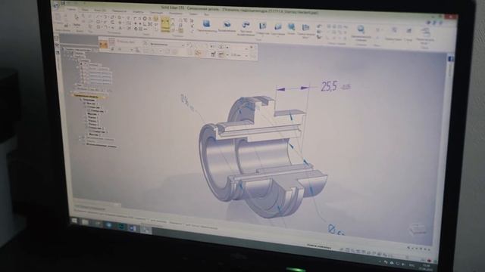Screen dimensions: 485x272
Task: Select the diameter dimension below the model
Action: 336,230
